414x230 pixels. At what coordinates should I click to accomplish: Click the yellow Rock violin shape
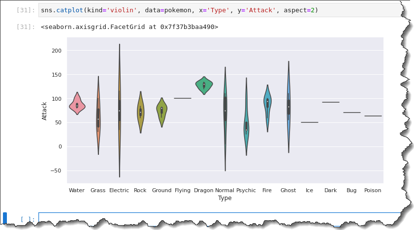(x=140, y=112)
